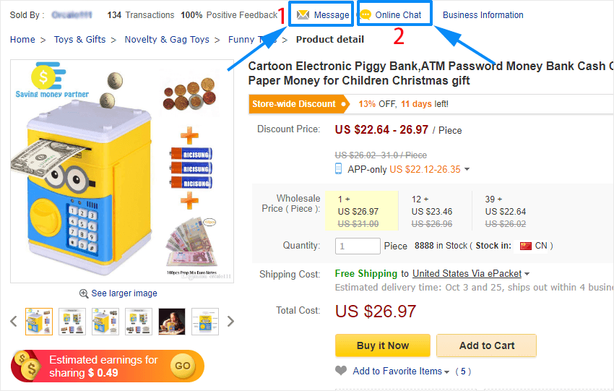The image size is (614, 391).
Task: Select the 39+ wholesale price tier
Action: click(506, 211)
